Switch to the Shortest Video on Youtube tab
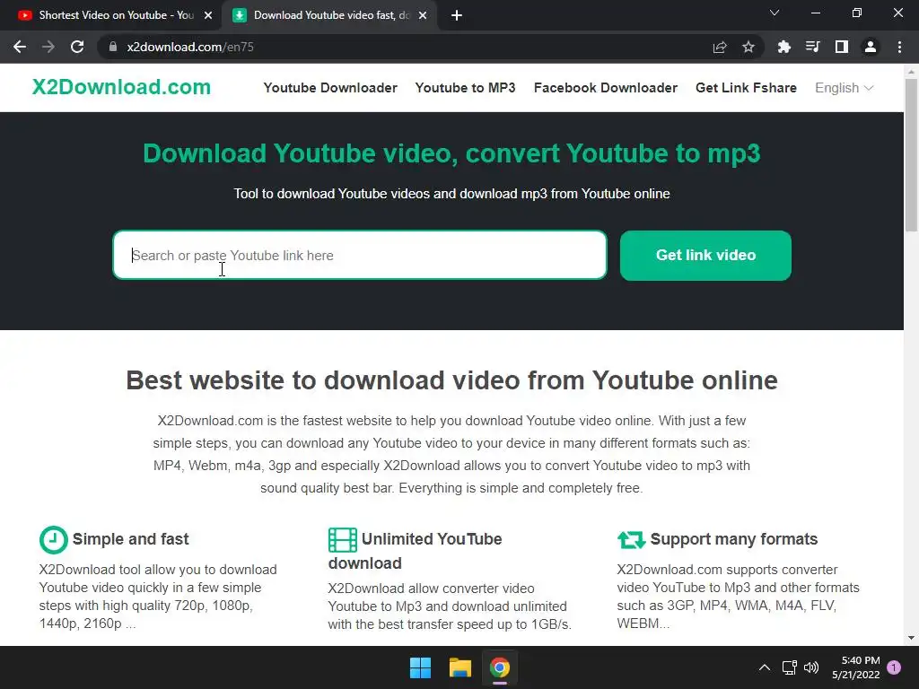 click(x=110, y=15)
